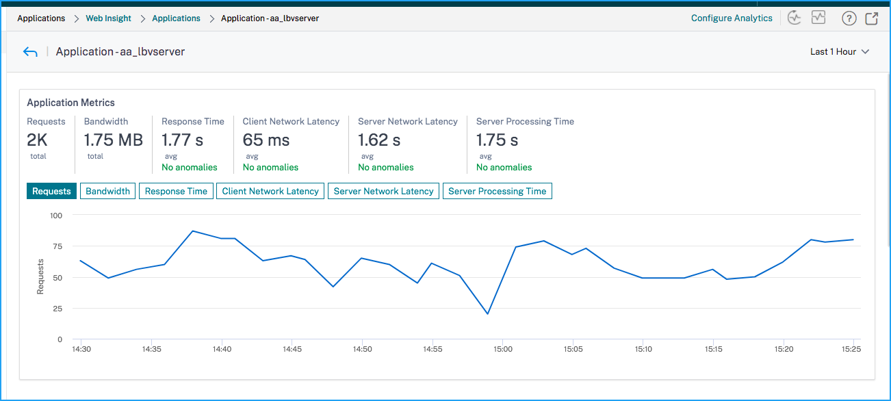Click the 1.75 s server processing value
Viewport: 891px width, 401px height.
pyautogui.click(x=498, y=140)
